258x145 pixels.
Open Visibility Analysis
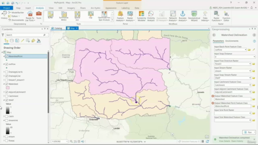151,16
